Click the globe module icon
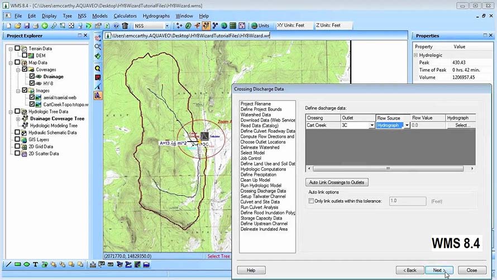This screenshot has width=497, height=280. [224, 26]
